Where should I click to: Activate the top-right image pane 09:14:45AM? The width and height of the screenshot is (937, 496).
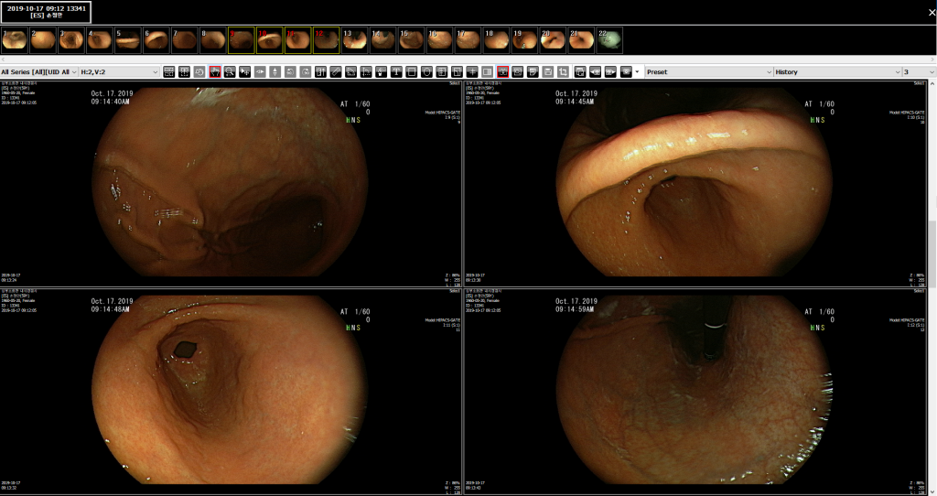695,184
